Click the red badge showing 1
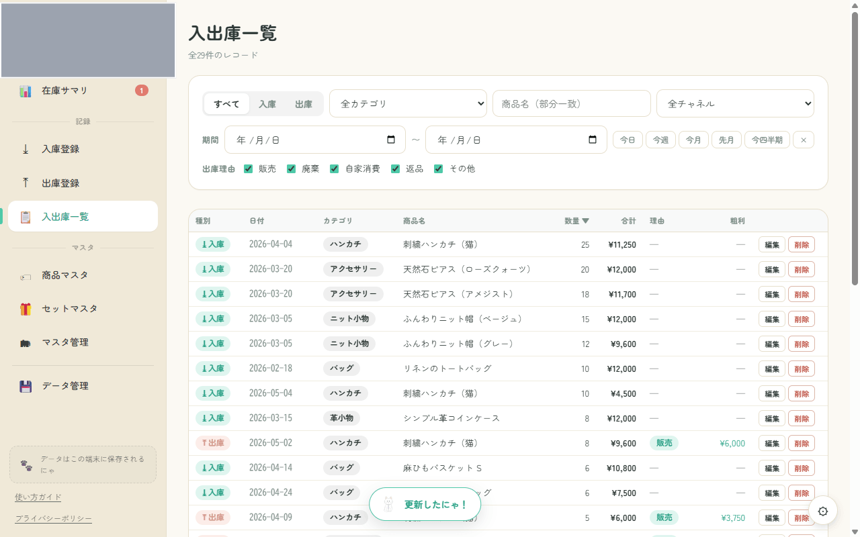The height and width of the screenshot is (537, 860). tap(142, 91)
